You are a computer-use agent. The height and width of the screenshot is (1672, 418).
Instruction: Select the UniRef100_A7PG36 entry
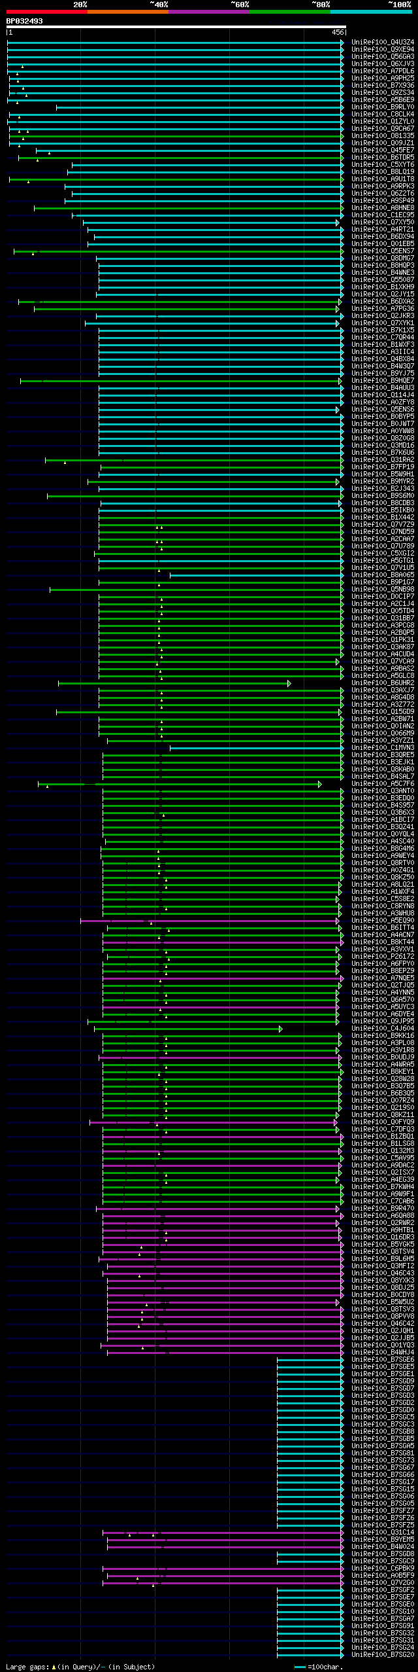coord(383,309)
